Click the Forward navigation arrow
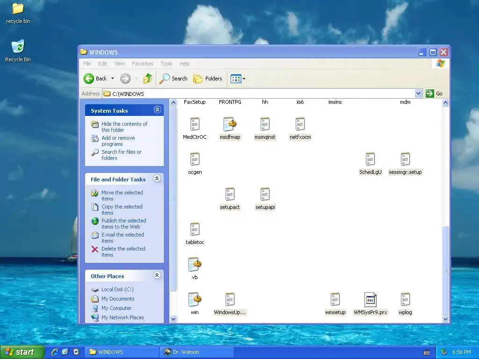The image size is (479, 359). coord(125,79)
